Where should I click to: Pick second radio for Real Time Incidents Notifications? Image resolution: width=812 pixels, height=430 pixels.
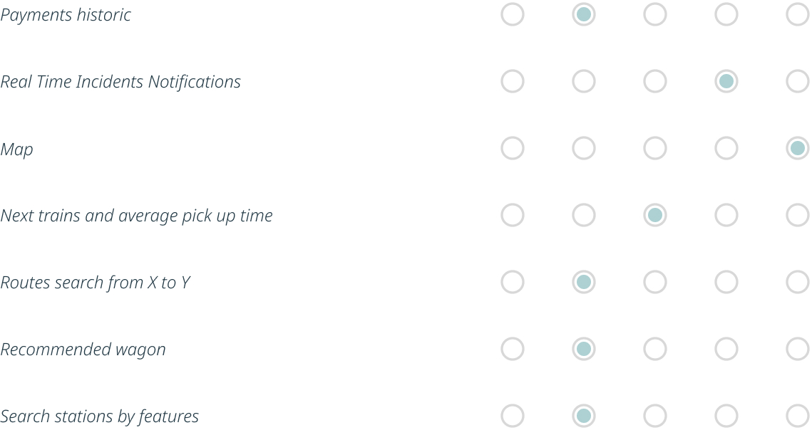click(584, 81)
